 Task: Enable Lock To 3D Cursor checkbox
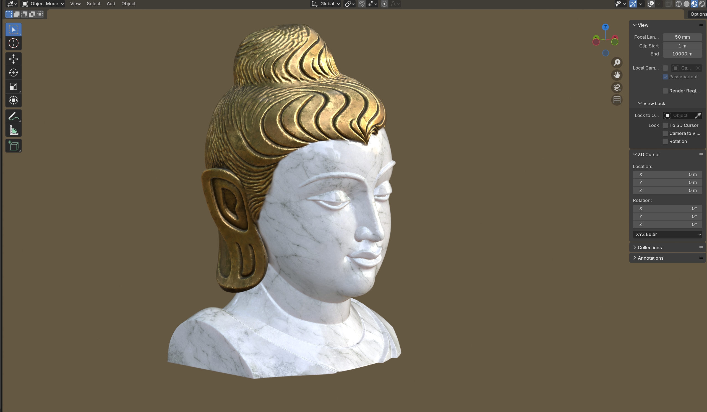(x=665, y=125)
